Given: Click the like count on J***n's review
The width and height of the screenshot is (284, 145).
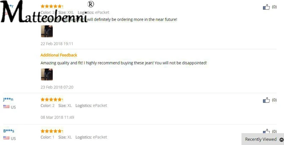Looking at the screenshot, I should [274, 100].
